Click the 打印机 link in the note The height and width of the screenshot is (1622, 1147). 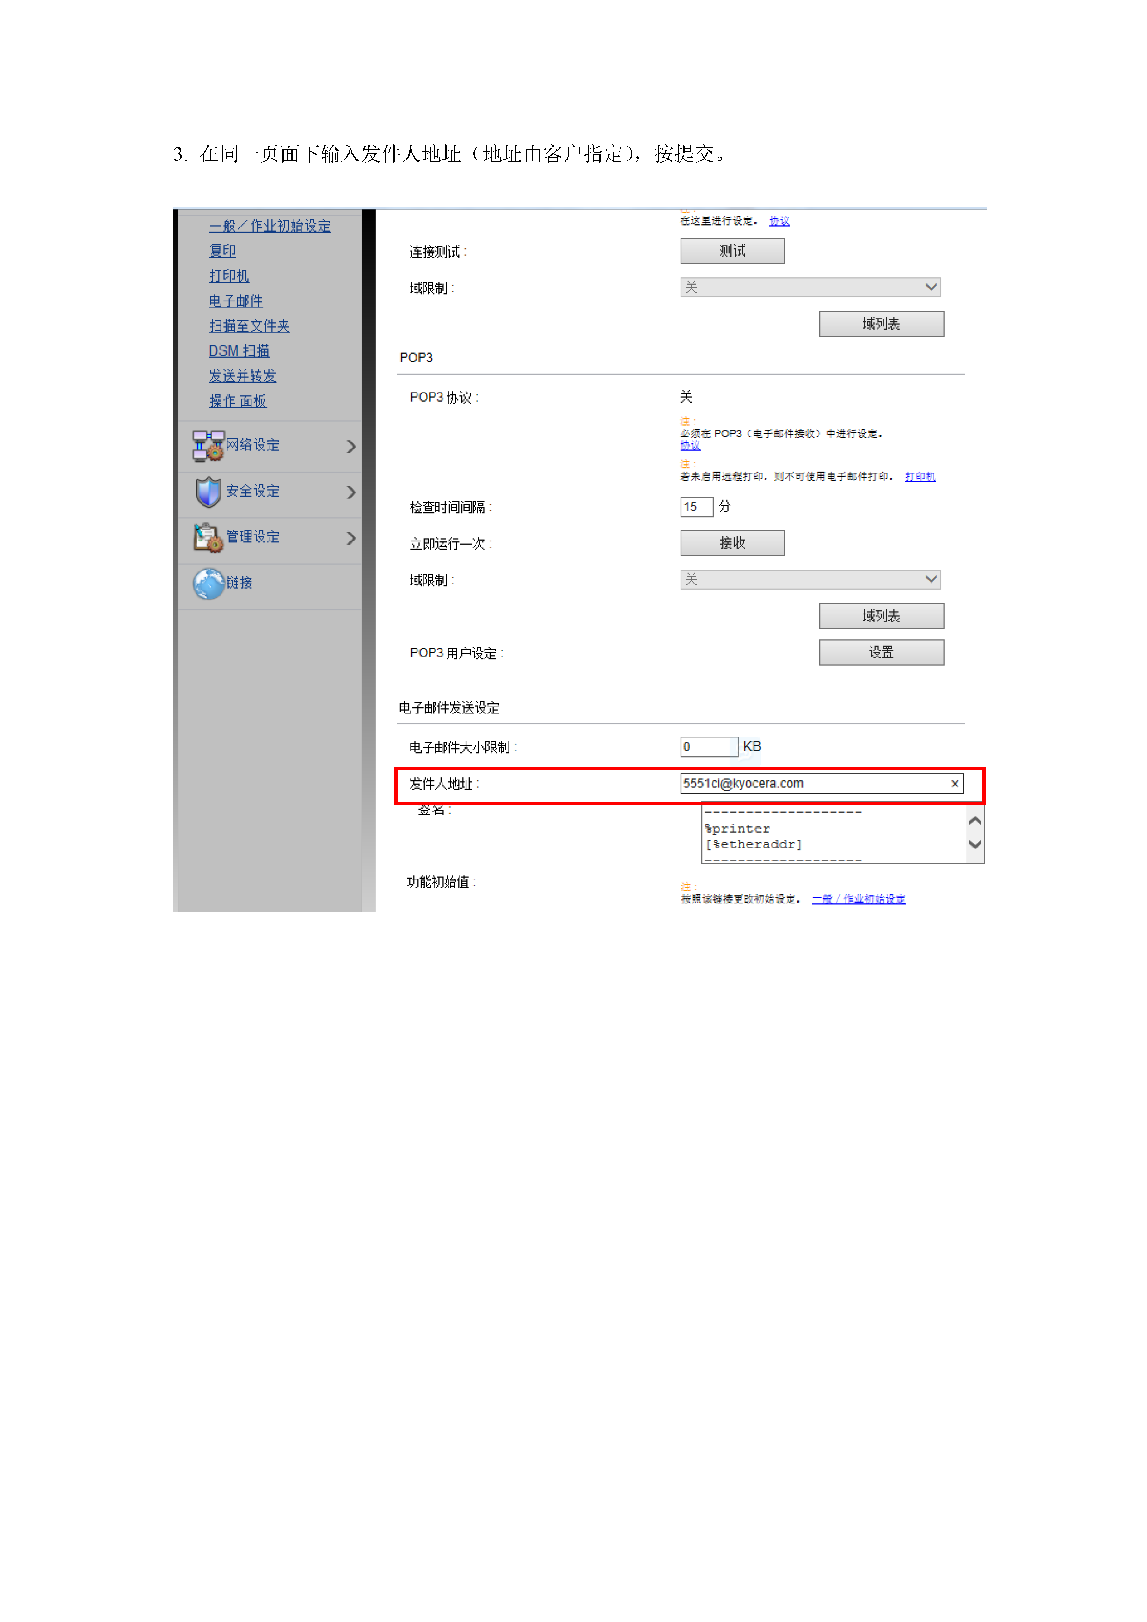(x=920, y=476)
